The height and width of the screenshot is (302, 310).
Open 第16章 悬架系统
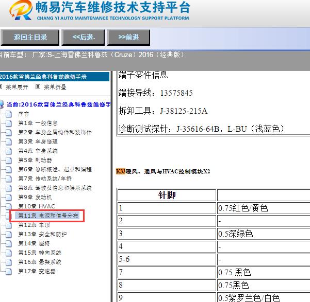40,262
